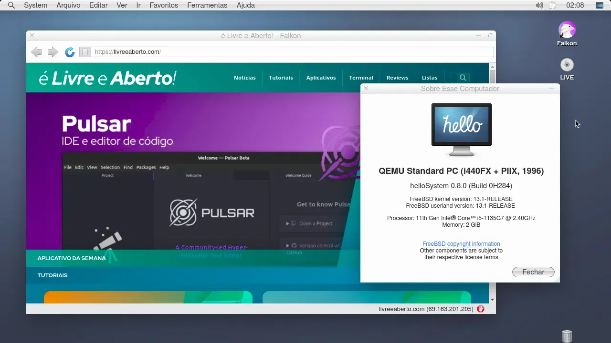Reload the page in Falkon
Image resolution: width=611 pixels, height=343 pixels.
point(70,52)
